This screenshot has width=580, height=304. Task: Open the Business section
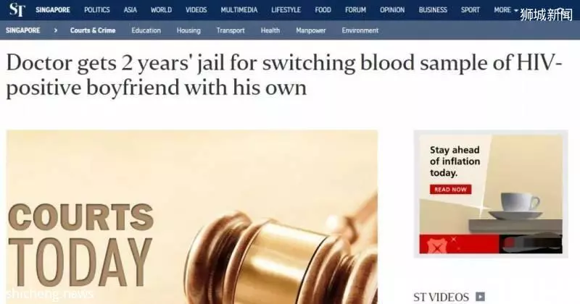tap(433, 10)
